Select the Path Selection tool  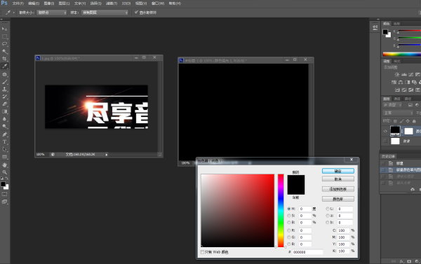5,149
